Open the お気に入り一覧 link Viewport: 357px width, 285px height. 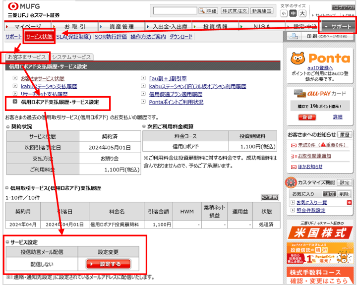click(x=312, y=202)
